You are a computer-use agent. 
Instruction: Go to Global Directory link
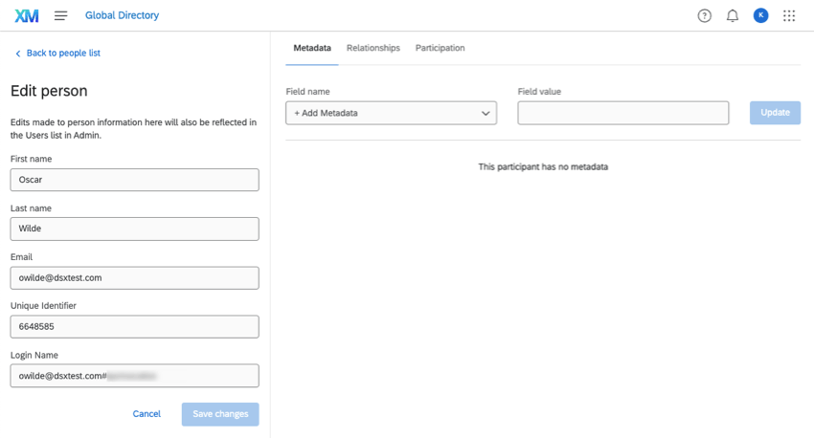point(122,15)
